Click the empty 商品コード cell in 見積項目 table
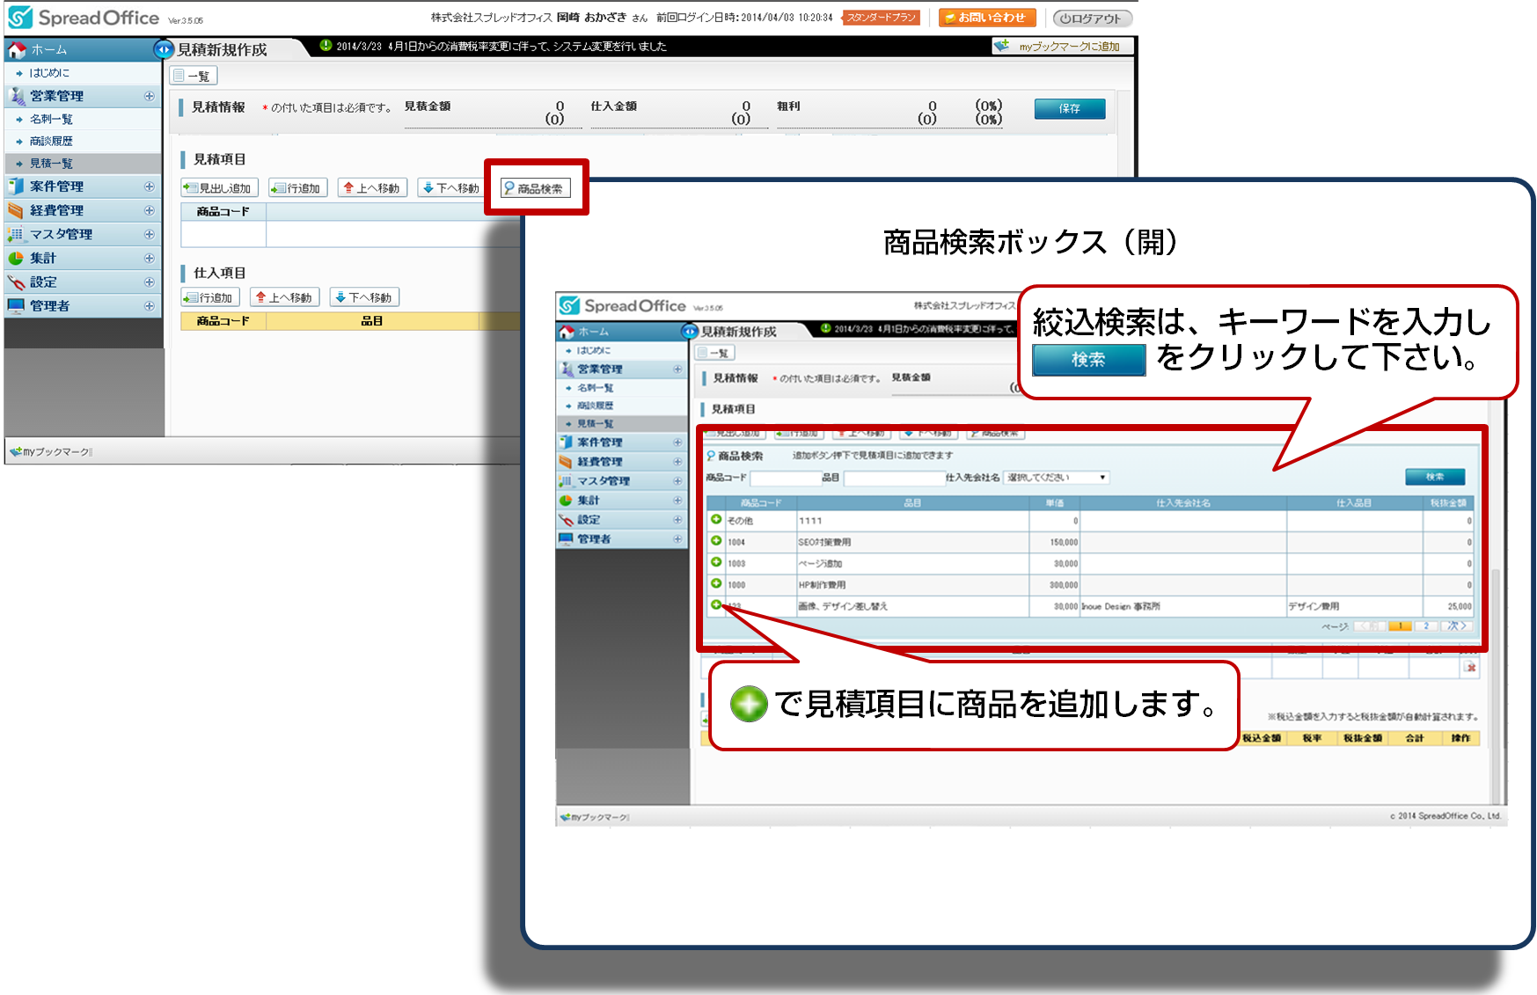 pos(223,233)
